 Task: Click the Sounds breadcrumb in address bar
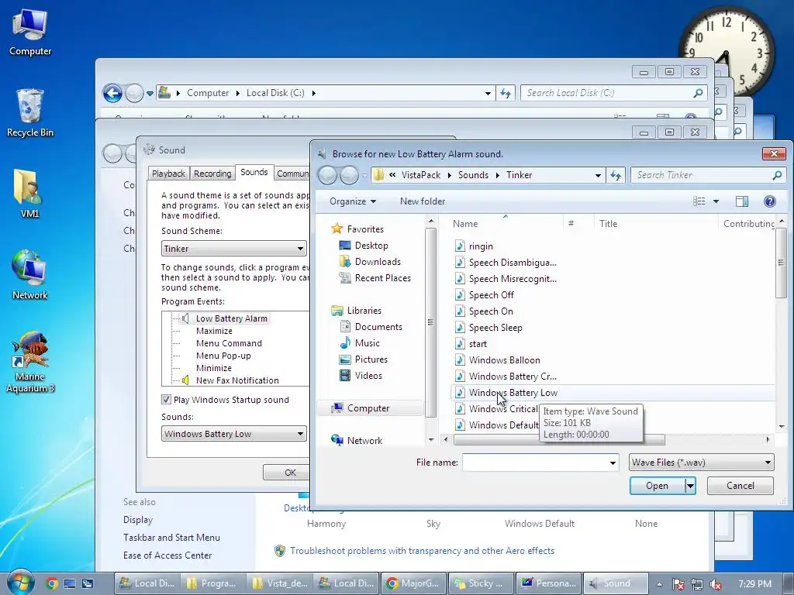coord(473,175)
